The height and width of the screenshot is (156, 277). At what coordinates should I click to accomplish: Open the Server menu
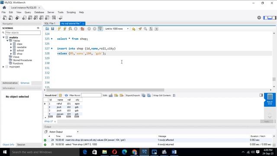(51, 12)
